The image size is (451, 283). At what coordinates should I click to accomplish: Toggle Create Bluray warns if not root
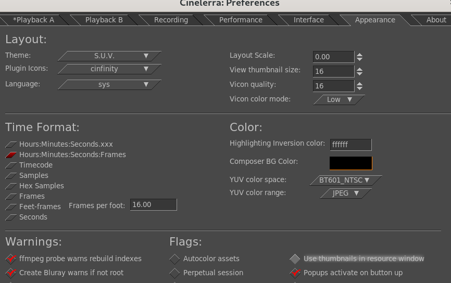65,273
